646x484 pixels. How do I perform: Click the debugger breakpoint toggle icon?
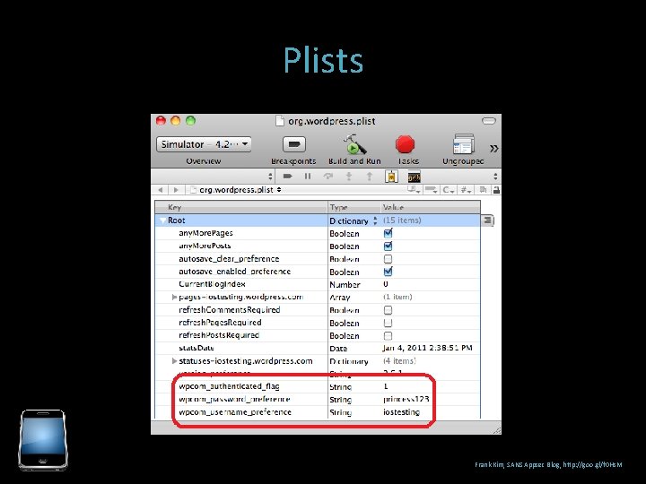pos(288,177)
